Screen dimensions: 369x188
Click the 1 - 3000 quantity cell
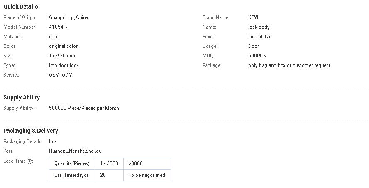click(x=108, y=163)
